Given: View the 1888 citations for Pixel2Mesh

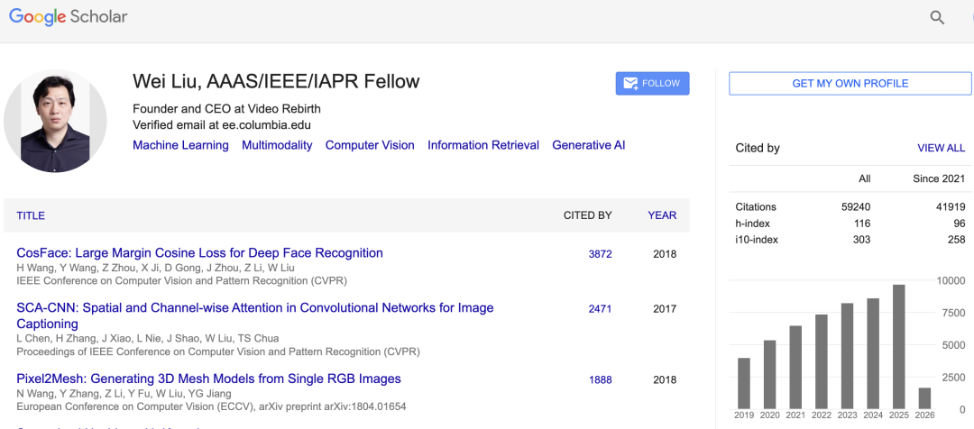Looking at the screenshot, I should click(x=600, y=380).
